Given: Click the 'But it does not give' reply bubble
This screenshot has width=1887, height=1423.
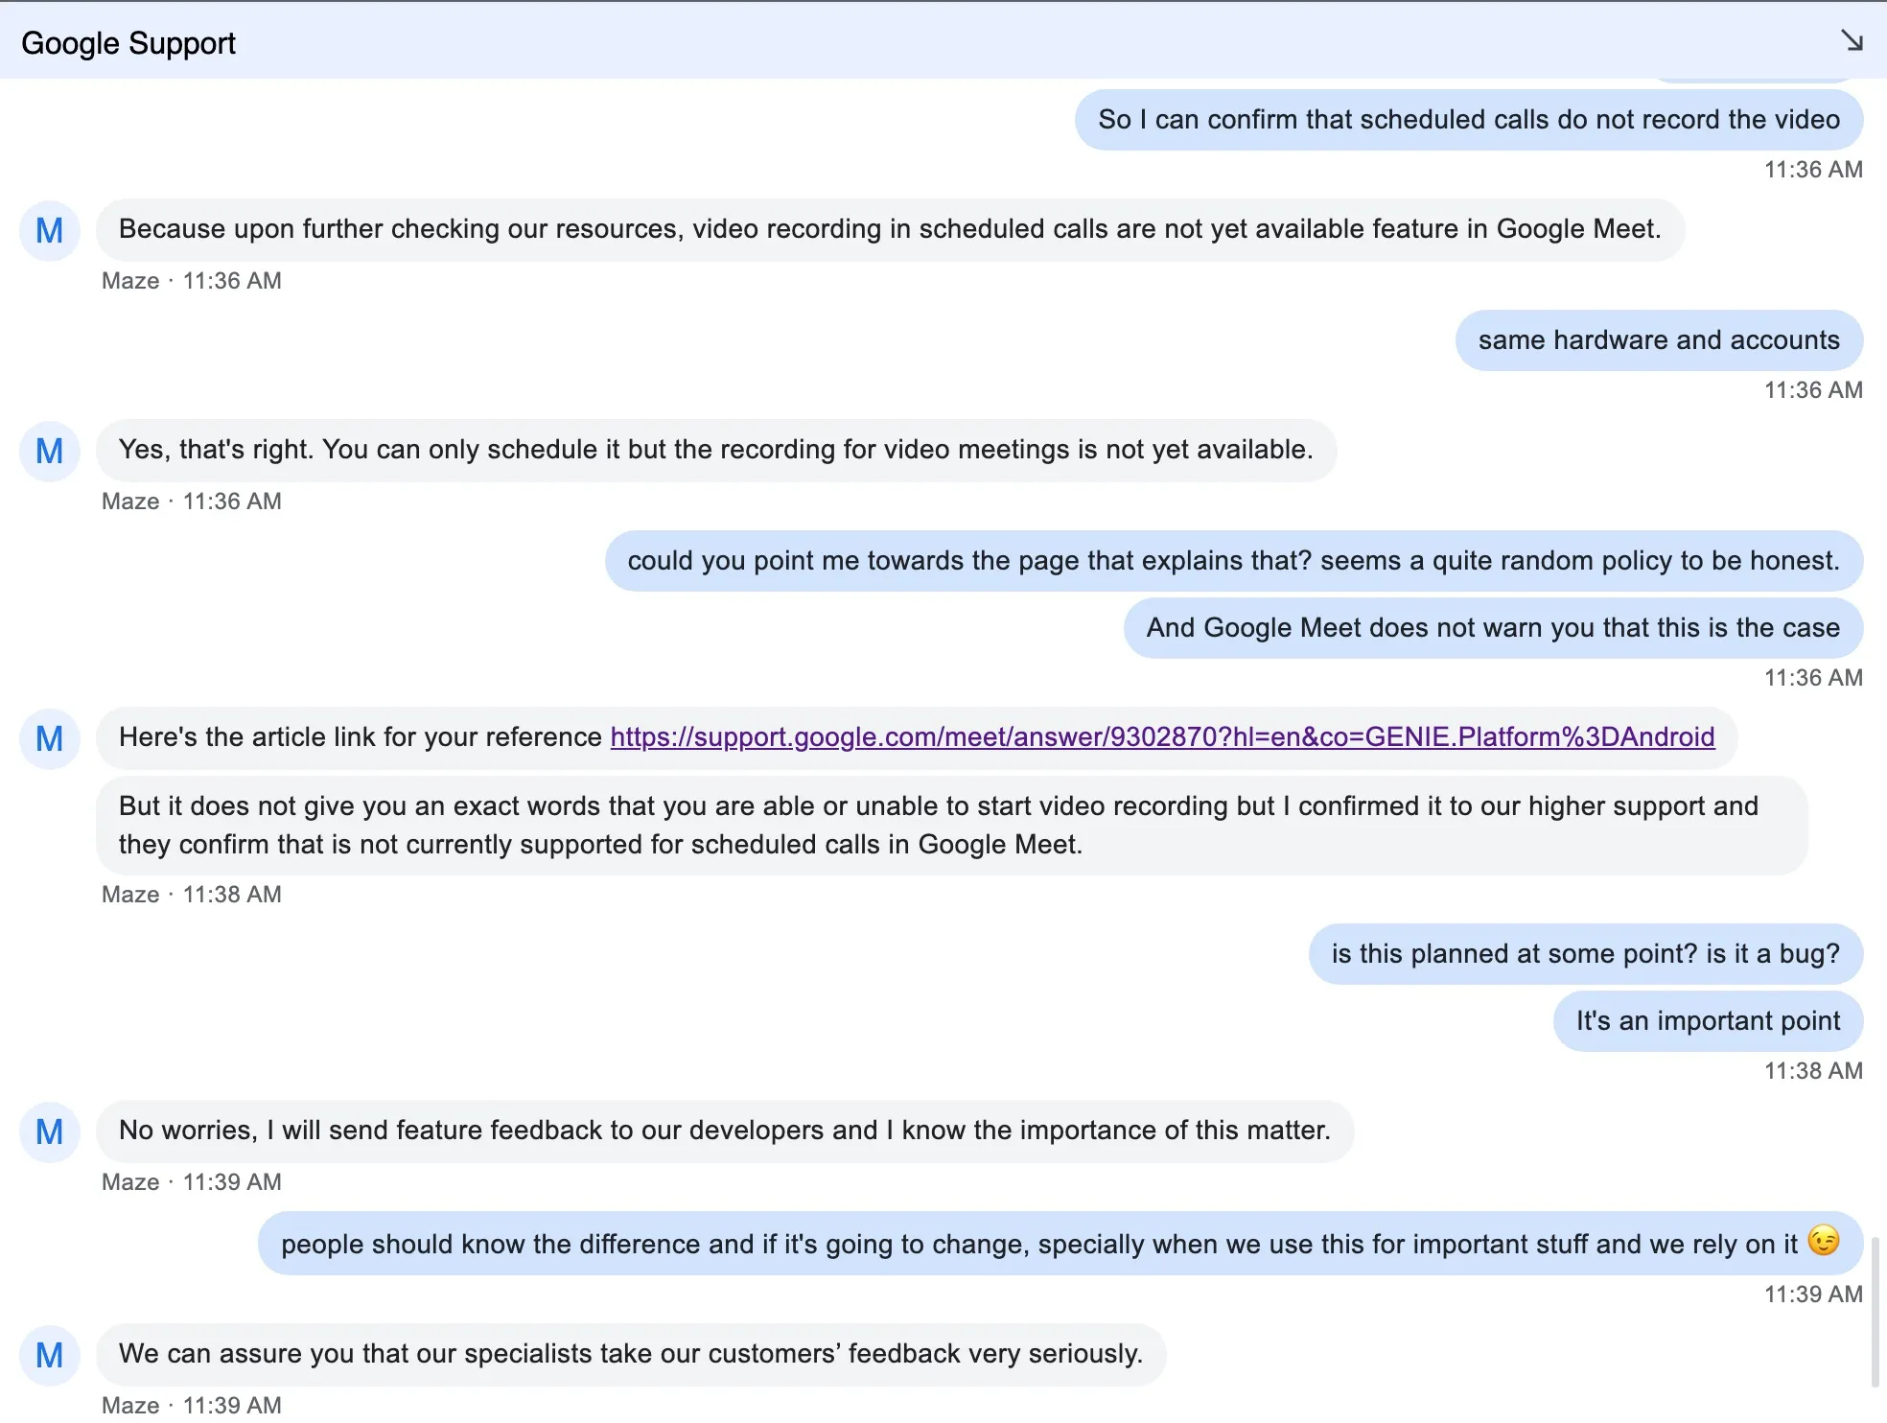Looking at the screenshot, I should coord(949,825).
